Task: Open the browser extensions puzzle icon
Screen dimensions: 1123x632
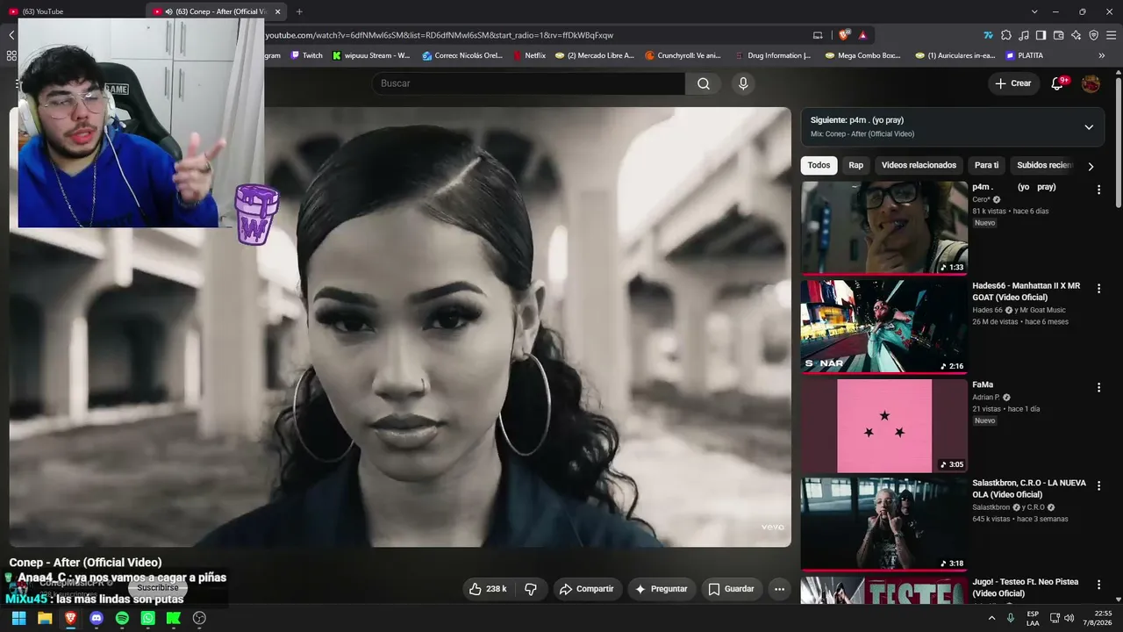Action: tap(1006, 35)
